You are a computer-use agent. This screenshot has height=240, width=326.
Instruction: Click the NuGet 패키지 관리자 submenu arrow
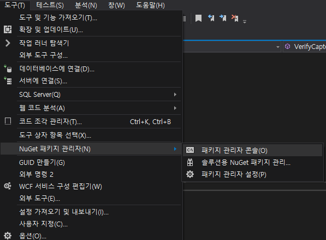click(175, 149)
